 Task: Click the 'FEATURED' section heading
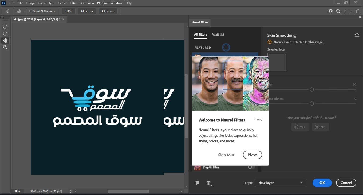[203, 48]
